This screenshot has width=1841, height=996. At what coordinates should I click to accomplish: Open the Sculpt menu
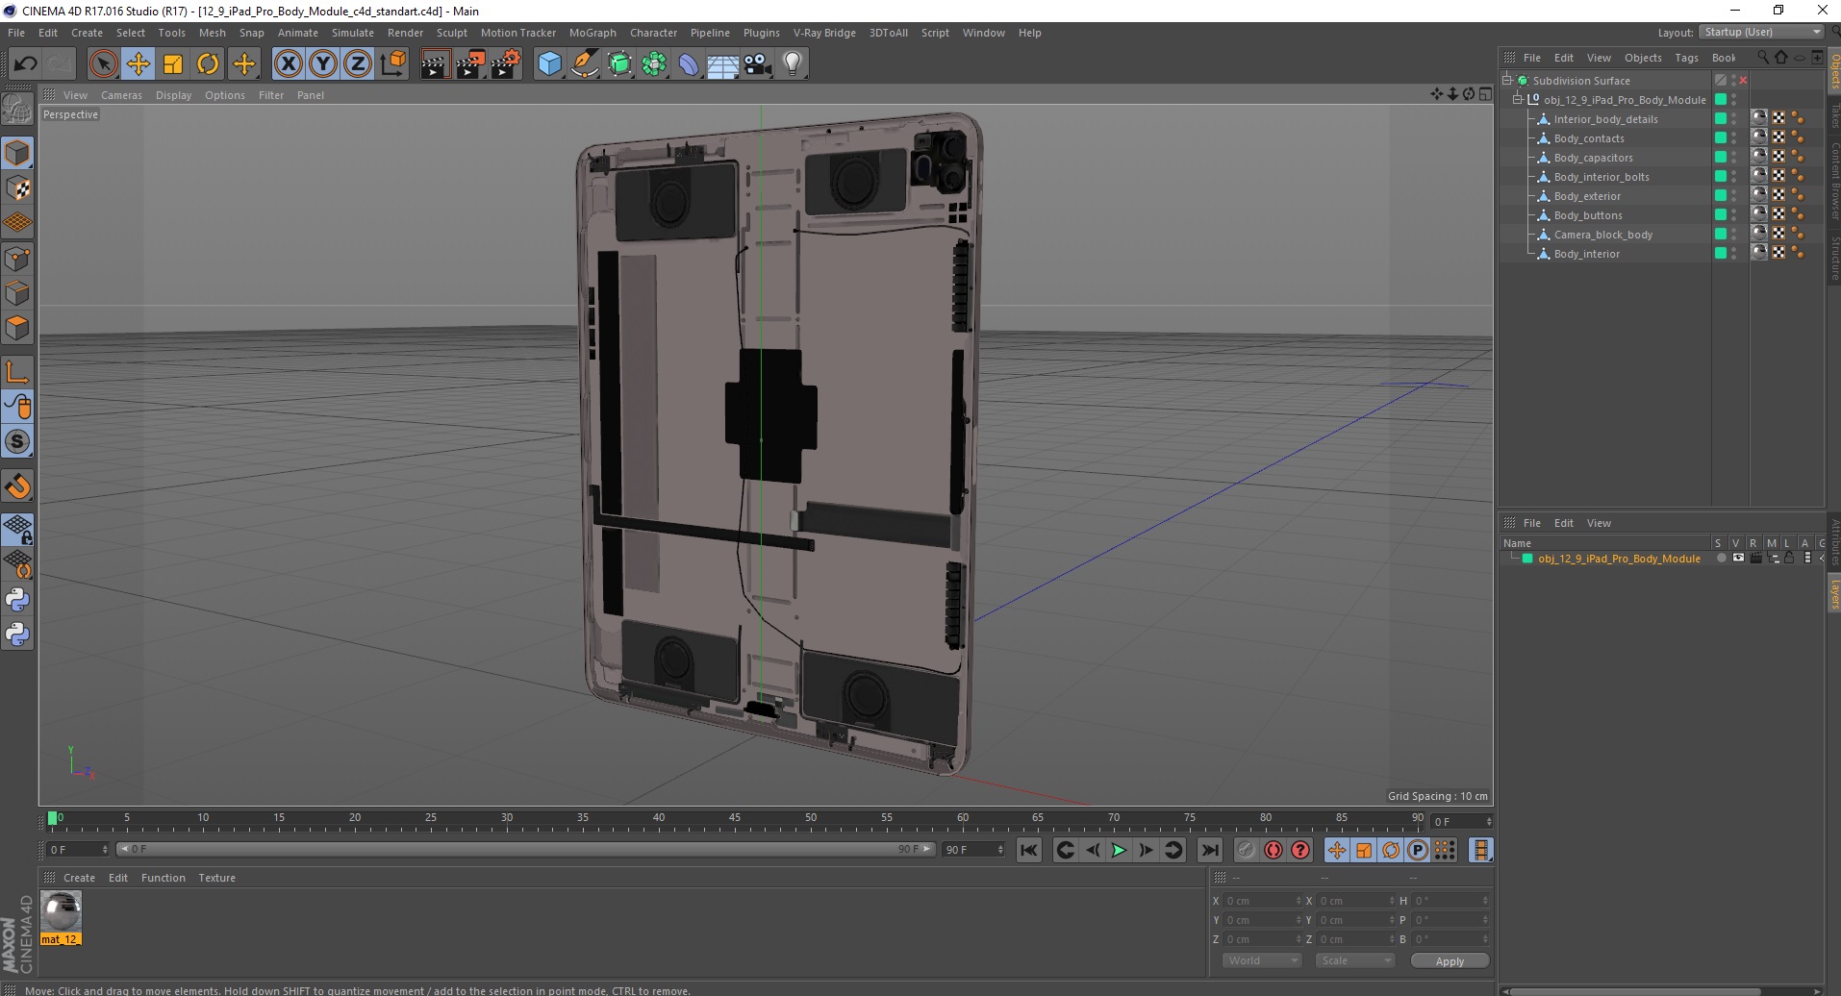tap(451, 33)
